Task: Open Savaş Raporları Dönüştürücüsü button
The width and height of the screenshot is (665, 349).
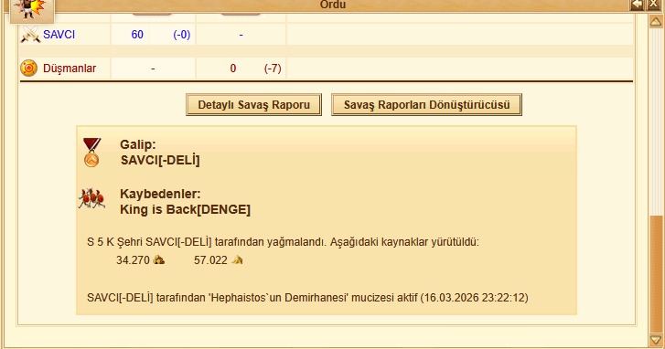Action: tap(426, 105)
